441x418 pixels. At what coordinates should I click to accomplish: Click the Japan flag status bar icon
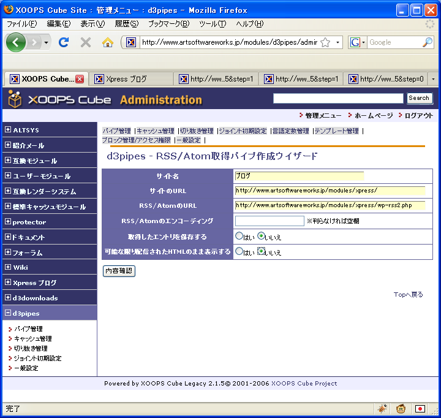[420, 408]
